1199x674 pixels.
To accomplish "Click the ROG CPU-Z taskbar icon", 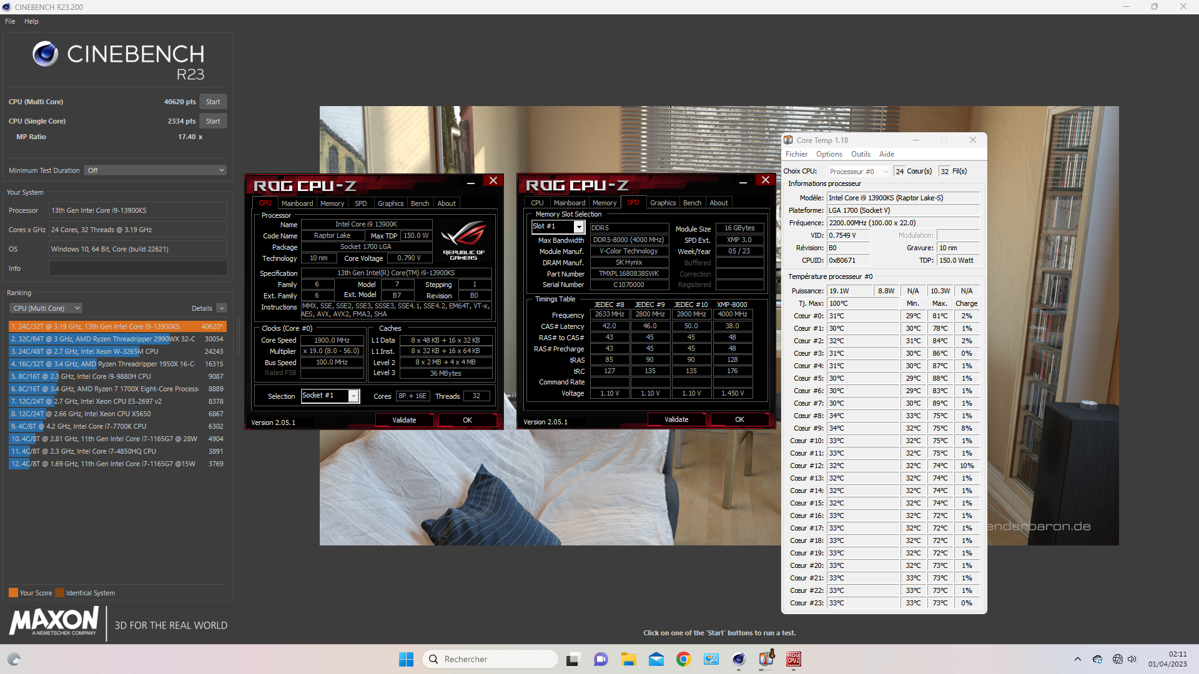I will point(794,659).
